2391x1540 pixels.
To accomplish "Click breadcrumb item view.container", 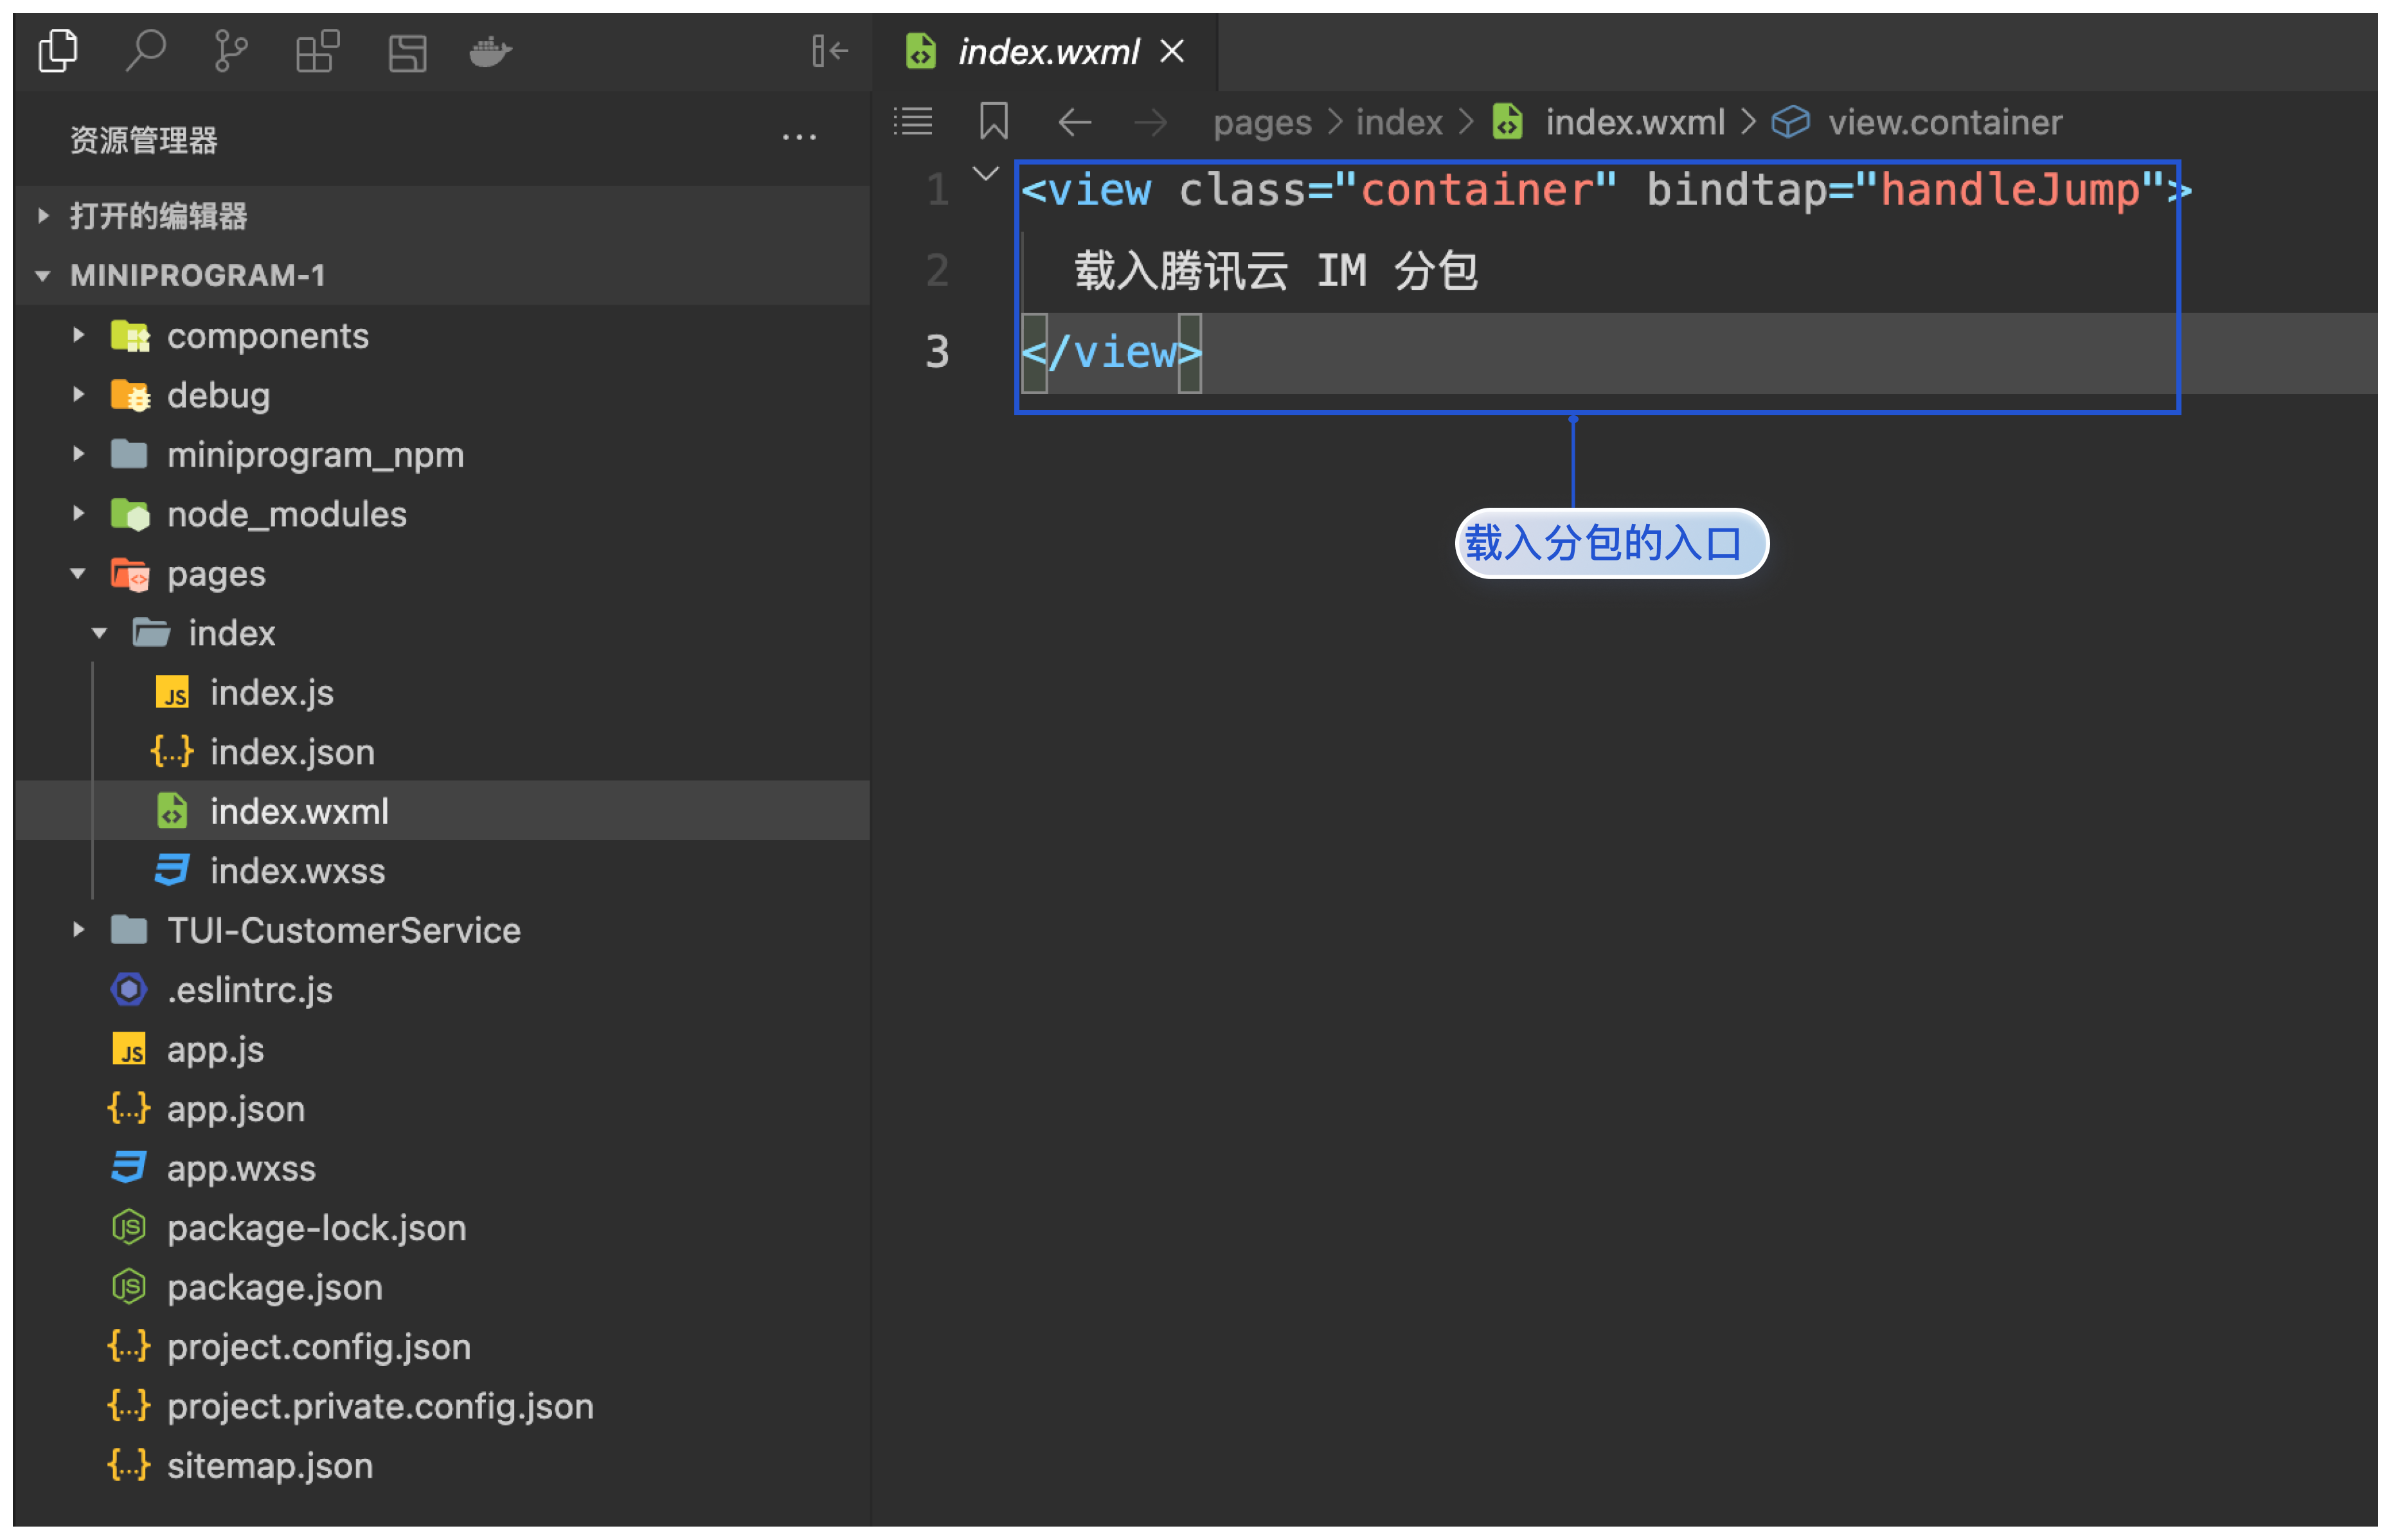I will tap(1945, 122).
